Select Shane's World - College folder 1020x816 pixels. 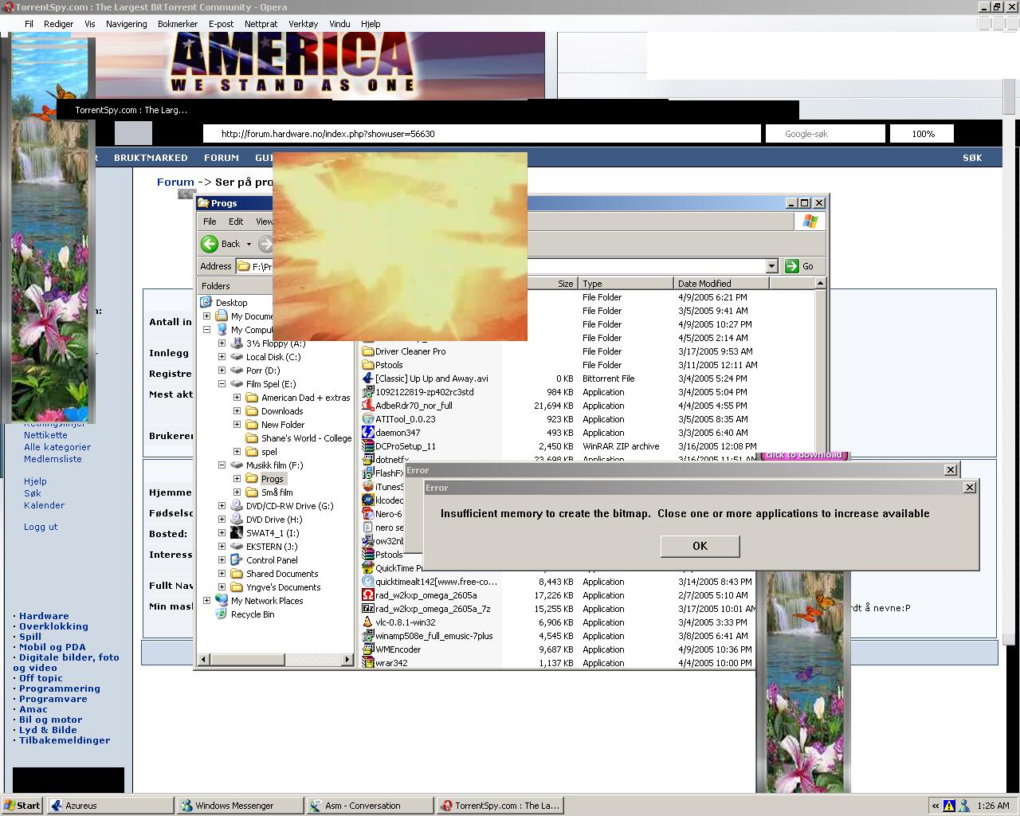(x=306, y=438)
